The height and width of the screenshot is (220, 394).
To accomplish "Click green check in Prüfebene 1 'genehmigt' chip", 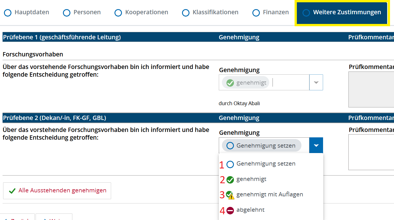I will tap(230, 83).
